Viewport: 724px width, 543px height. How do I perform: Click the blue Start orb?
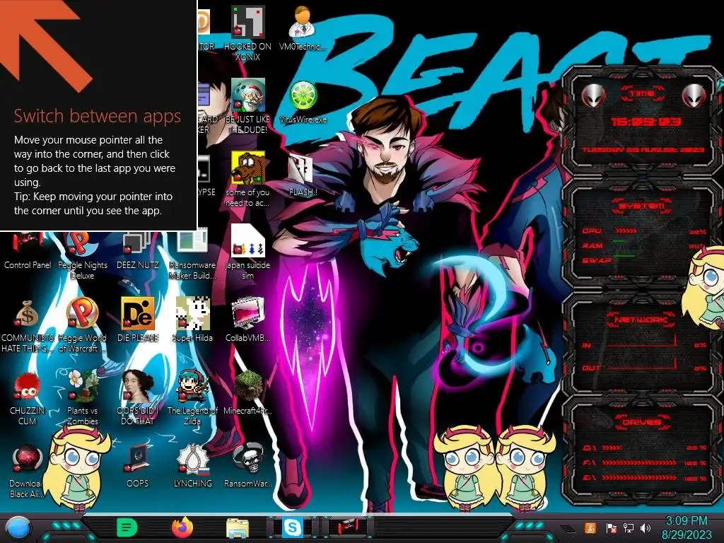point(18,528)
